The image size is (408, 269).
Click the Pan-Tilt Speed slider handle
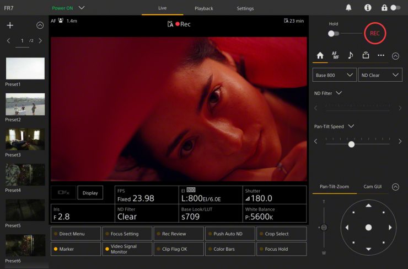(x=351, y=144)
